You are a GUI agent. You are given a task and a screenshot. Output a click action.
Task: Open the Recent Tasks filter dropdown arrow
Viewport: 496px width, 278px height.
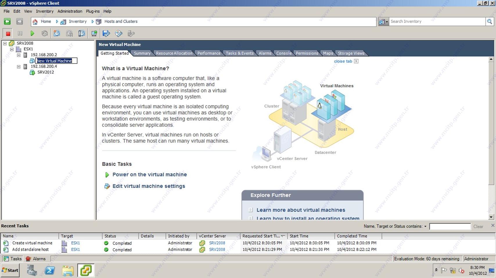tap(425, 226)
